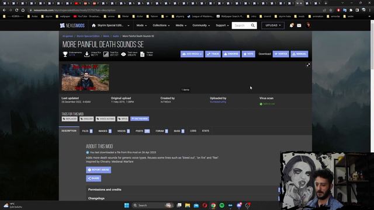Focus the Nexus Mods search field
The image size is (374, 210).
pyautogui.click(x=241, y=26)
